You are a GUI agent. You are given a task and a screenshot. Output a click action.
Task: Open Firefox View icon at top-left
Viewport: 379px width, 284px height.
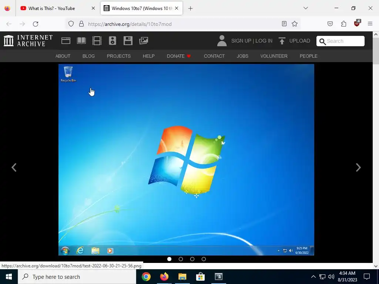click(7, 8)
